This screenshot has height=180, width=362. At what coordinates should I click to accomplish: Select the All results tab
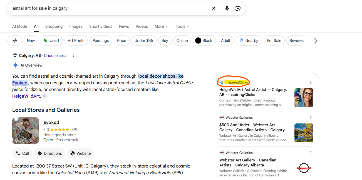[x=36, y=26]
